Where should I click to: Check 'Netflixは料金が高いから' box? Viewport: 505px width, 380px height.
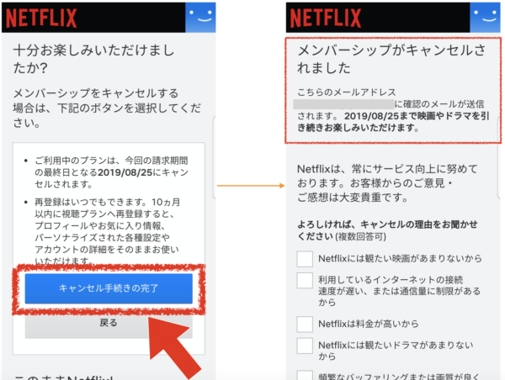[x=305, y=324]
